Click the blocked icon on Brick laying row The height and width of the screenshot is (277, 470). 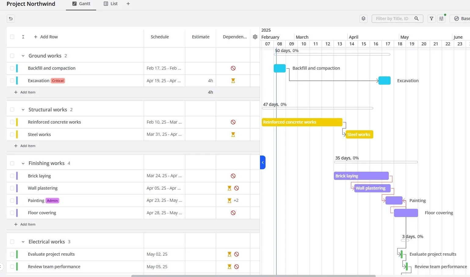pos(233,176)
